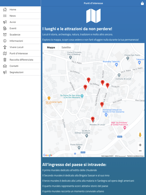Click red marker near Via Musio
Image resolution: width=146 pixels, height=195 pixels.
click(107, 86)
